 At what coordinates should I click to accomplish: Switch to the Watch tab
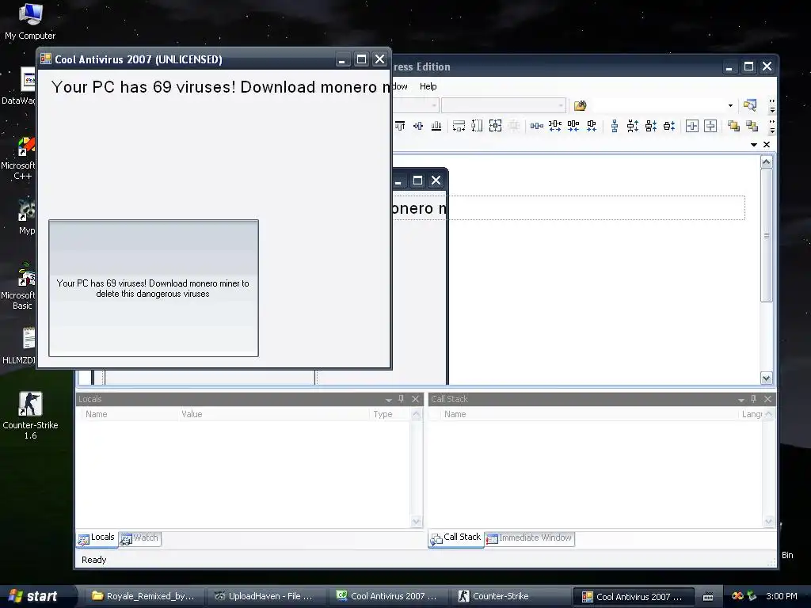(x=139, y=538)
